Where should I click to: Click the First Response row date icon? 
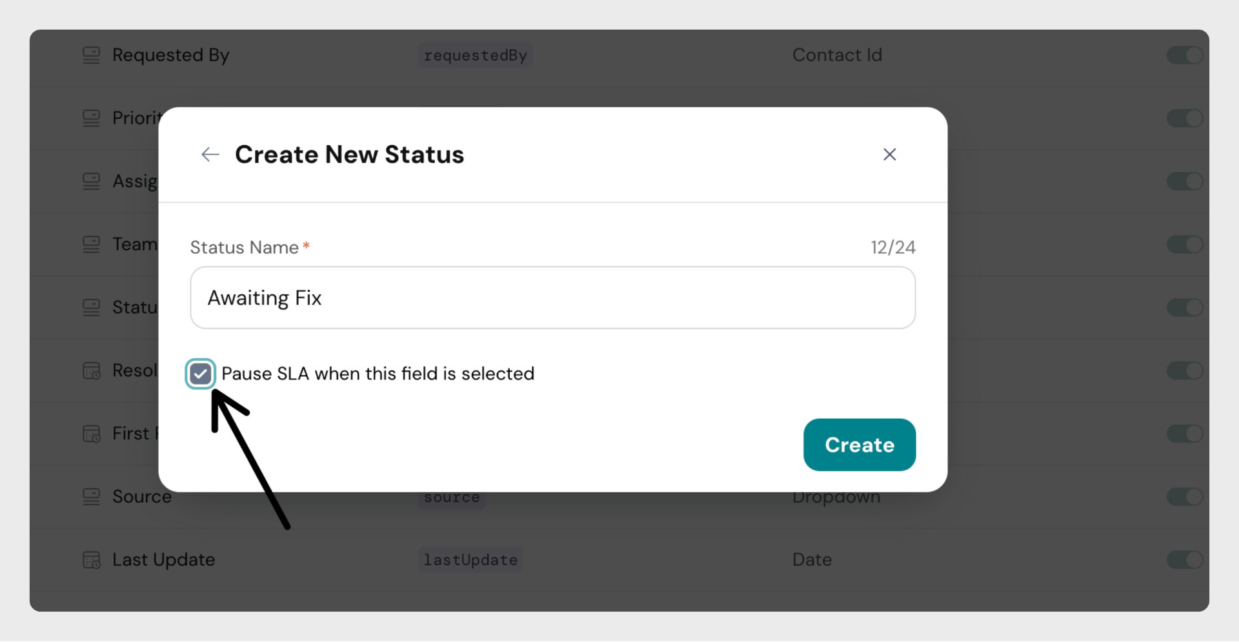[92, 434]
